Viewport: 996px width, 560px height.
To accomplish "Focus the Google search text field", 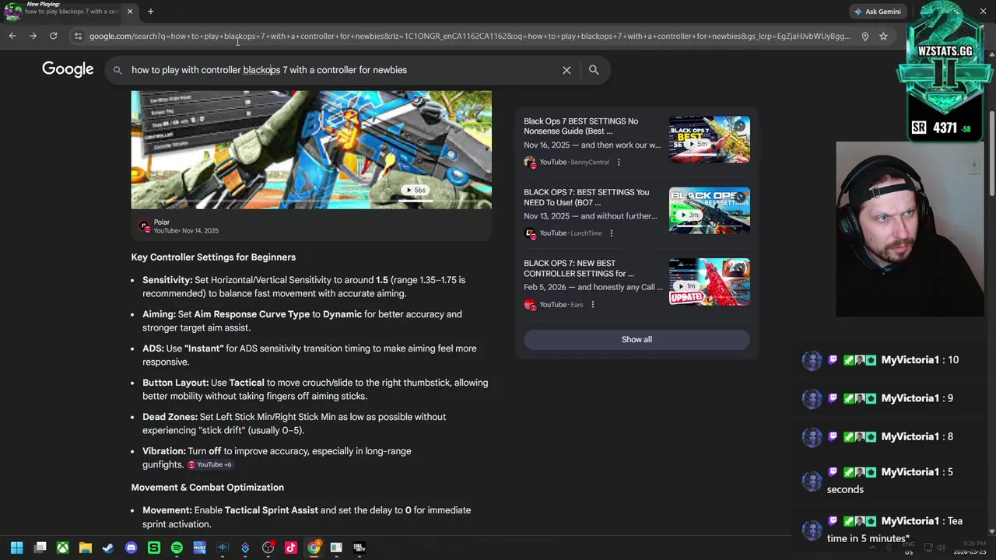I will [342, 70].
